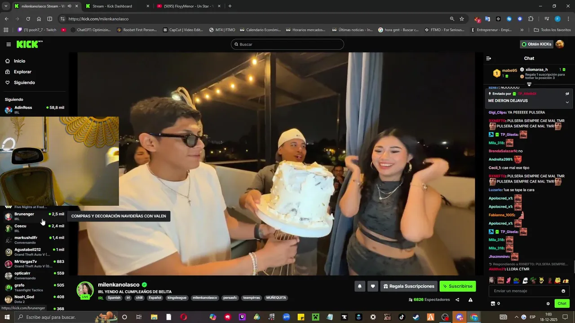The image size is (575, 323).
Task: Follow channel with heart button
Action: (x=372, y=286)
